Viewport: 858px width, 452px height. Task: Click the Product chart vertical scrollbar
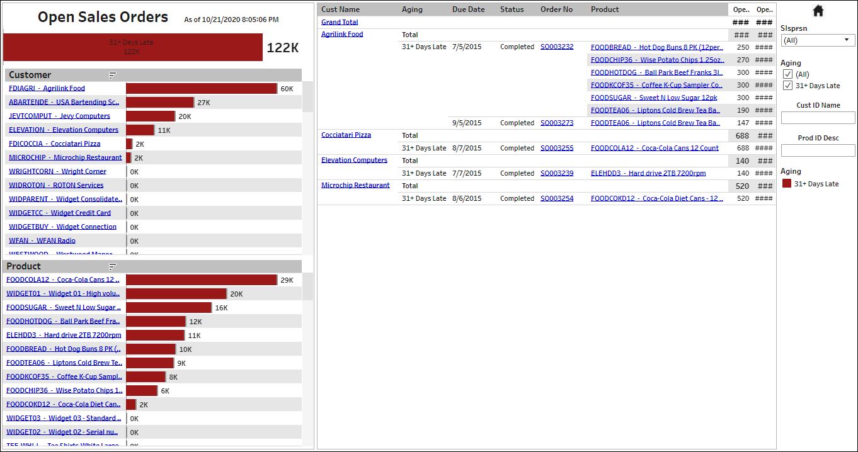[x=307, y=286]
